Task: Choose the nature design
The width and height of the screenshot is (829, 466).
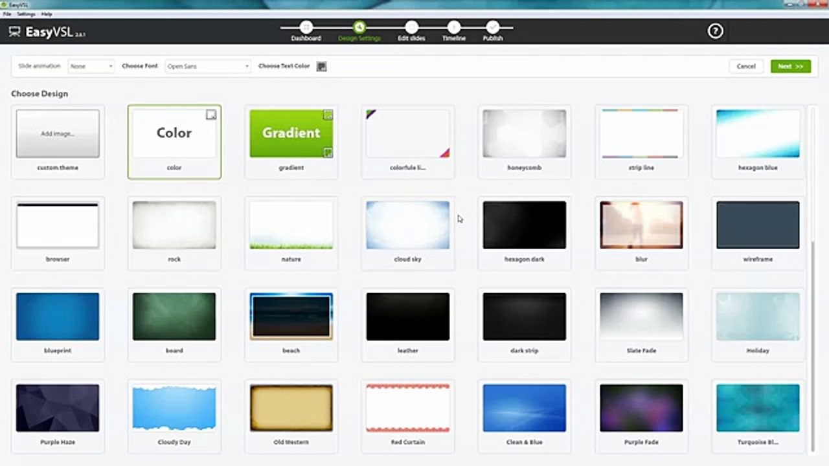Action: point(291,233)
